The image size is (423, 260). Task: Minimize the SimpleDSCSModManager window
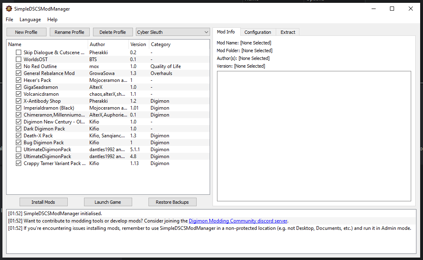(374, 9)
